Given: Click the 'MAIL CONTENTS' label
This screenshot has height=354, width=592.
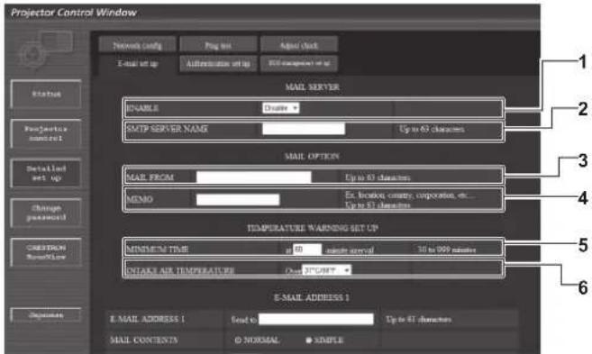Looking at the screenshot, I should [x=144, y=340].
